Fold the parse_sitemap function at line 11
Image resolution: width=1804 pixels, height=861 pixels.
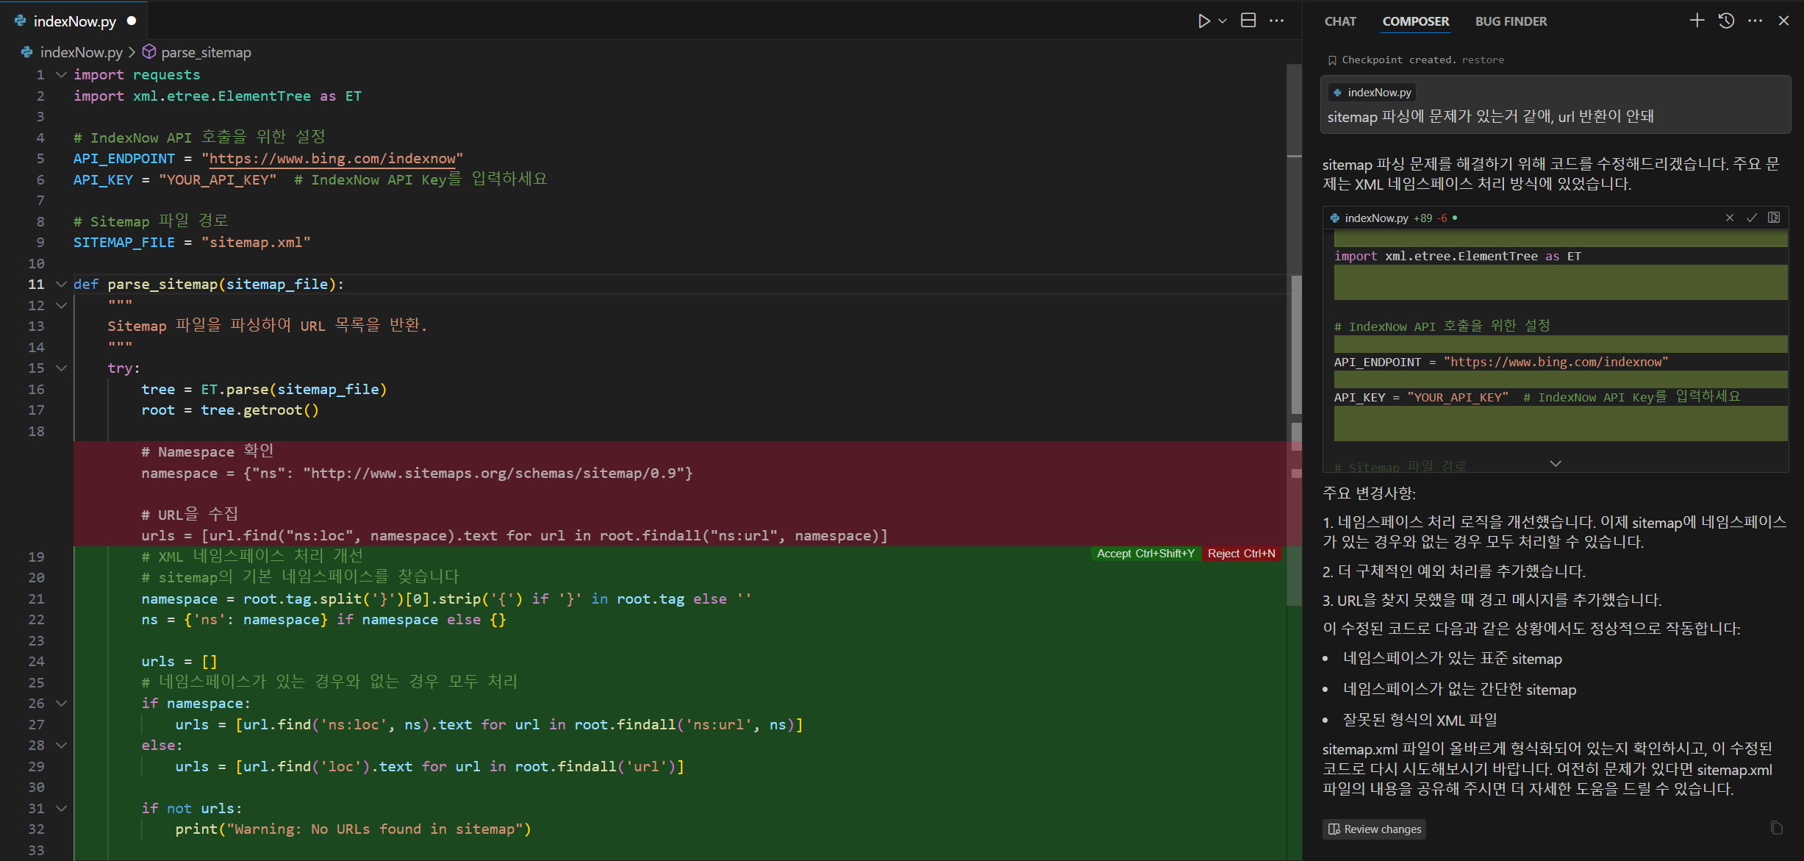[x=62, y=284]
